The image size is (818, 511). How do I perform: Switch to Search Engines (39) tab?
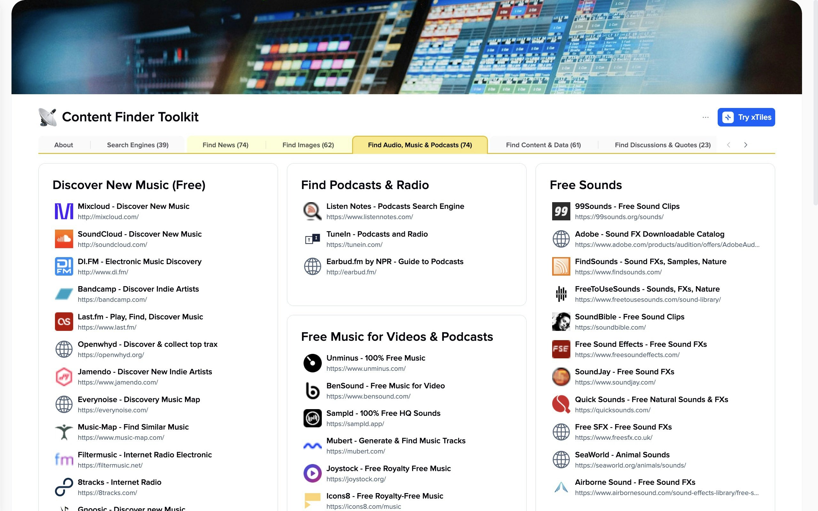tap(138, 145)
